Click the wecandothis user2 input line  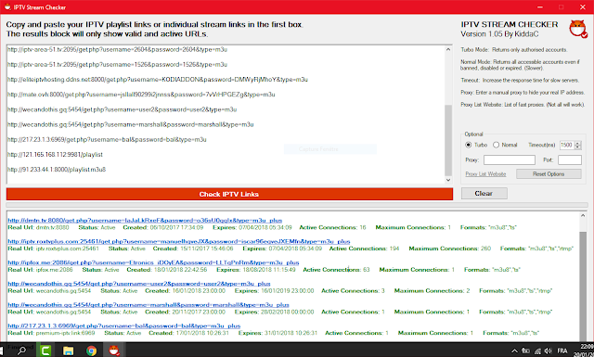122,109
